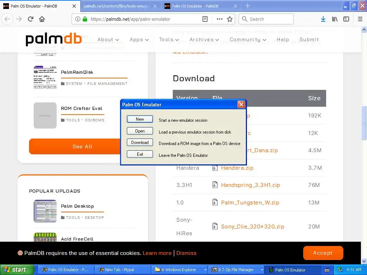Reload the current page
367x275 pixels.
point(30,19)
